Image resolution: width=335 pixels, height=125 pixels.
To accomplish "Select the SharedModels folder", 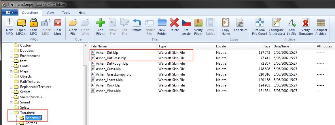I will click(x=31, y=97).
